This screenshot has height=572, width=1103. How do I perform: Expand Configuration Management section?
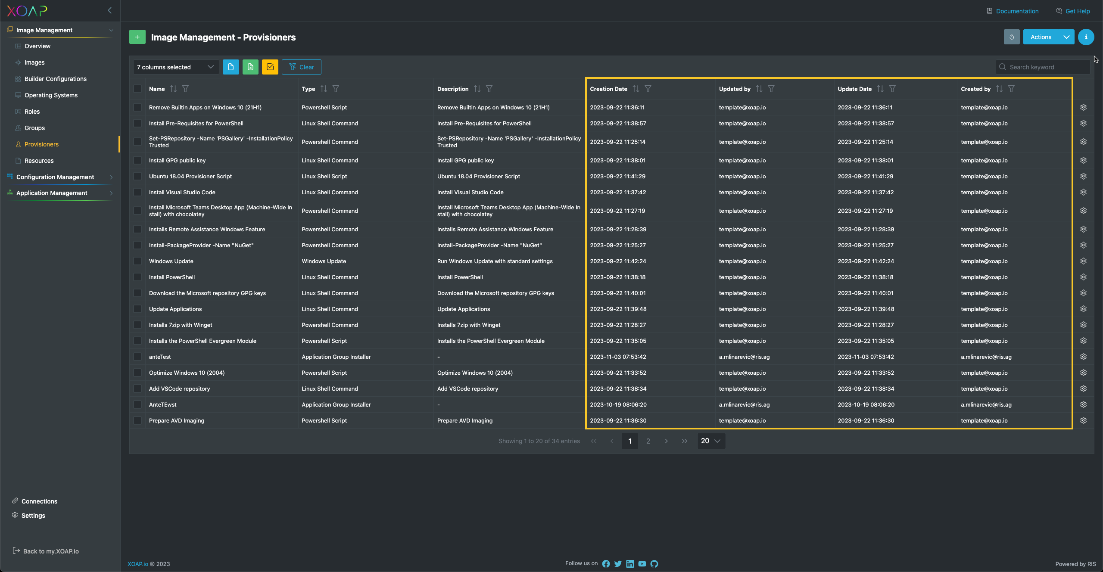click(111, 177)
